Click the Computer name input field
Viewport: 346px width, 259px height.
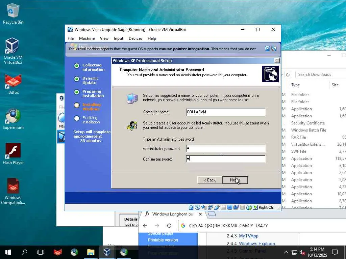tap(225, 112)
